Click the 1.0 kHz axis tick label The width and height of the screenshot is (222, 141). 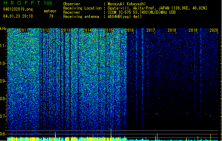pyautogui.click(x=3, y=63)
